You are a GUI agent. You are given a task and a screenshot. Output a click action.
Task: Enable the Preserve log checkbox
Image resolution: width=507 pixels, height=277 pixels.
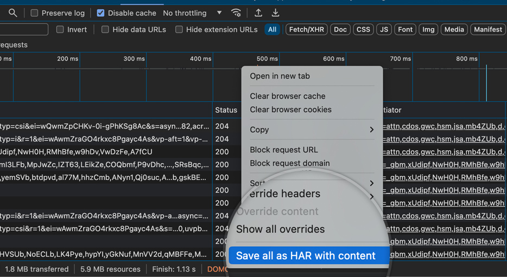tap(34, 13)
